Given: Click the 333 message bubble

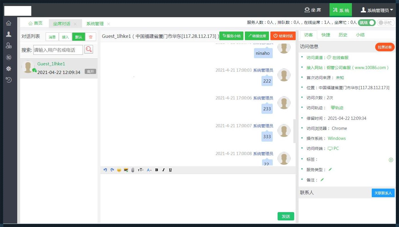Looking at the screenshot, I should pos(267,136).
